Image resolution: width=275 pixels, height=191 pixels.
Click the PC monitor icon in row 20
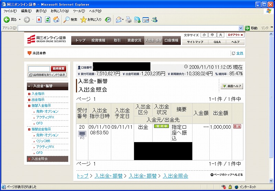82,134
